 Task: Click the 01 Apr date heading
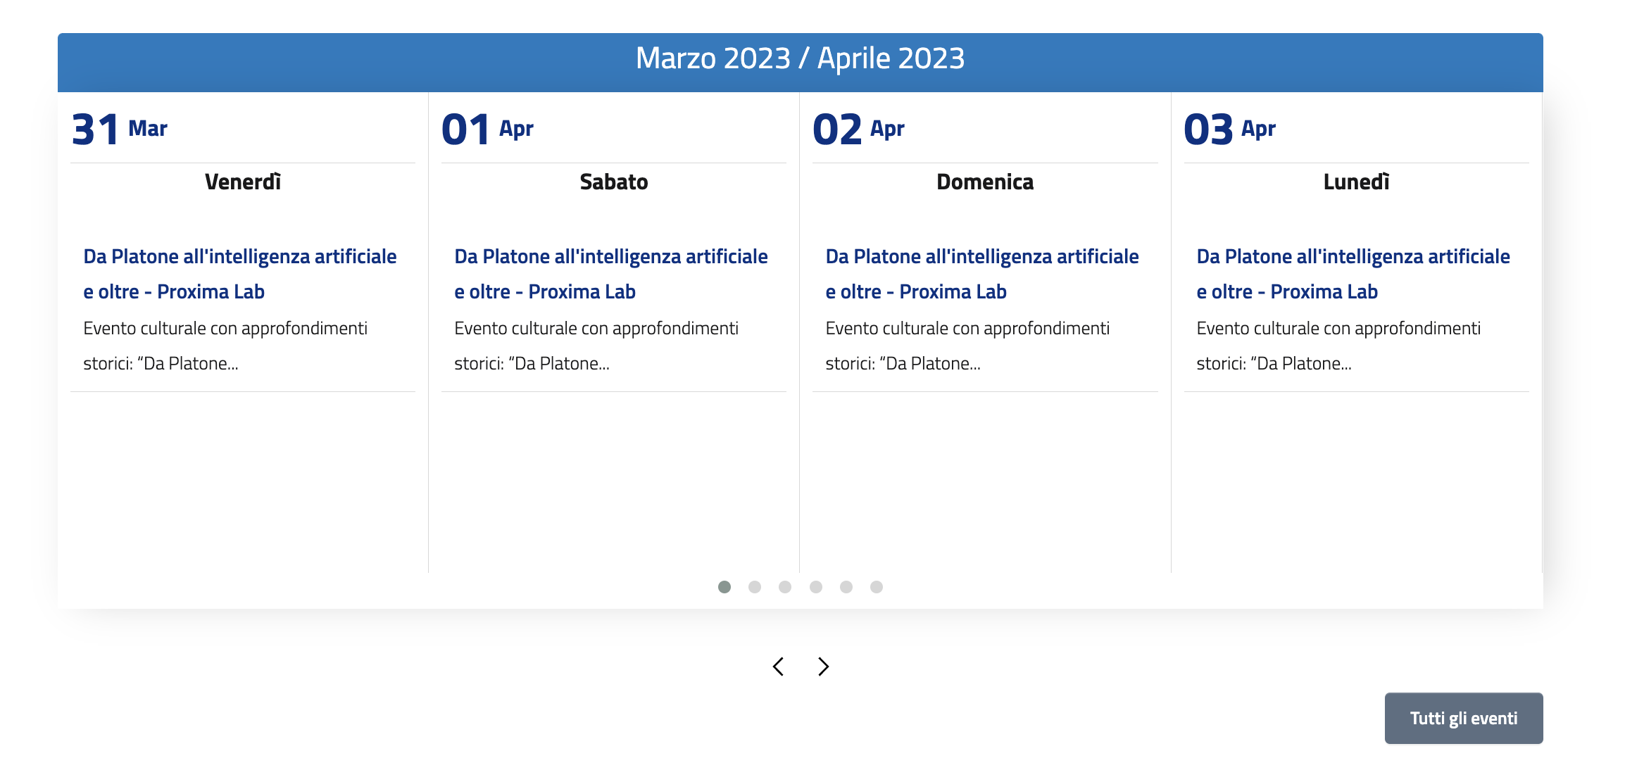tap(487, 130)
